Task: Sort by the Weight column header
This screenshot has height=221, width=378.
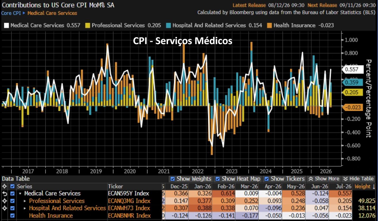Action: [364, 186]
